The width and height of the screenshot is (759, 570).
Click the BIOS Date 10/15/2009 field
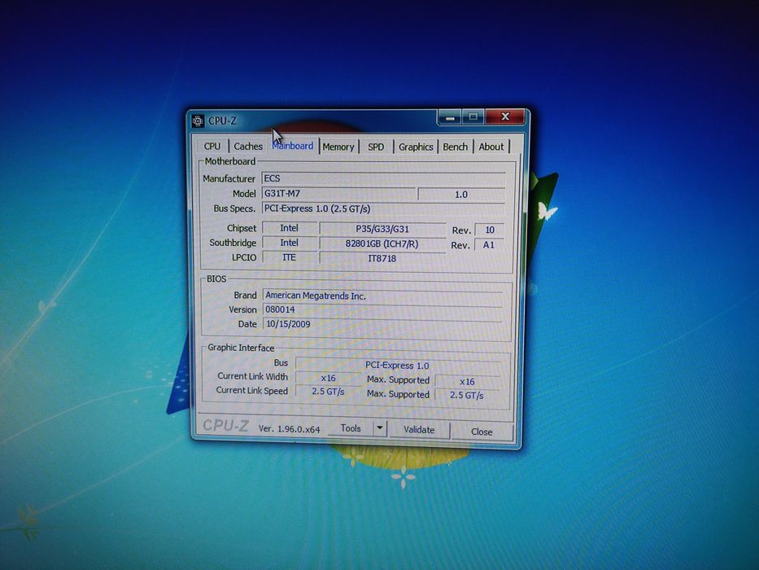point(383,324)
